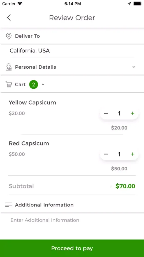
Task: Edit the California, USA address field
Action: pyautogui.click(x=72, y=51)
